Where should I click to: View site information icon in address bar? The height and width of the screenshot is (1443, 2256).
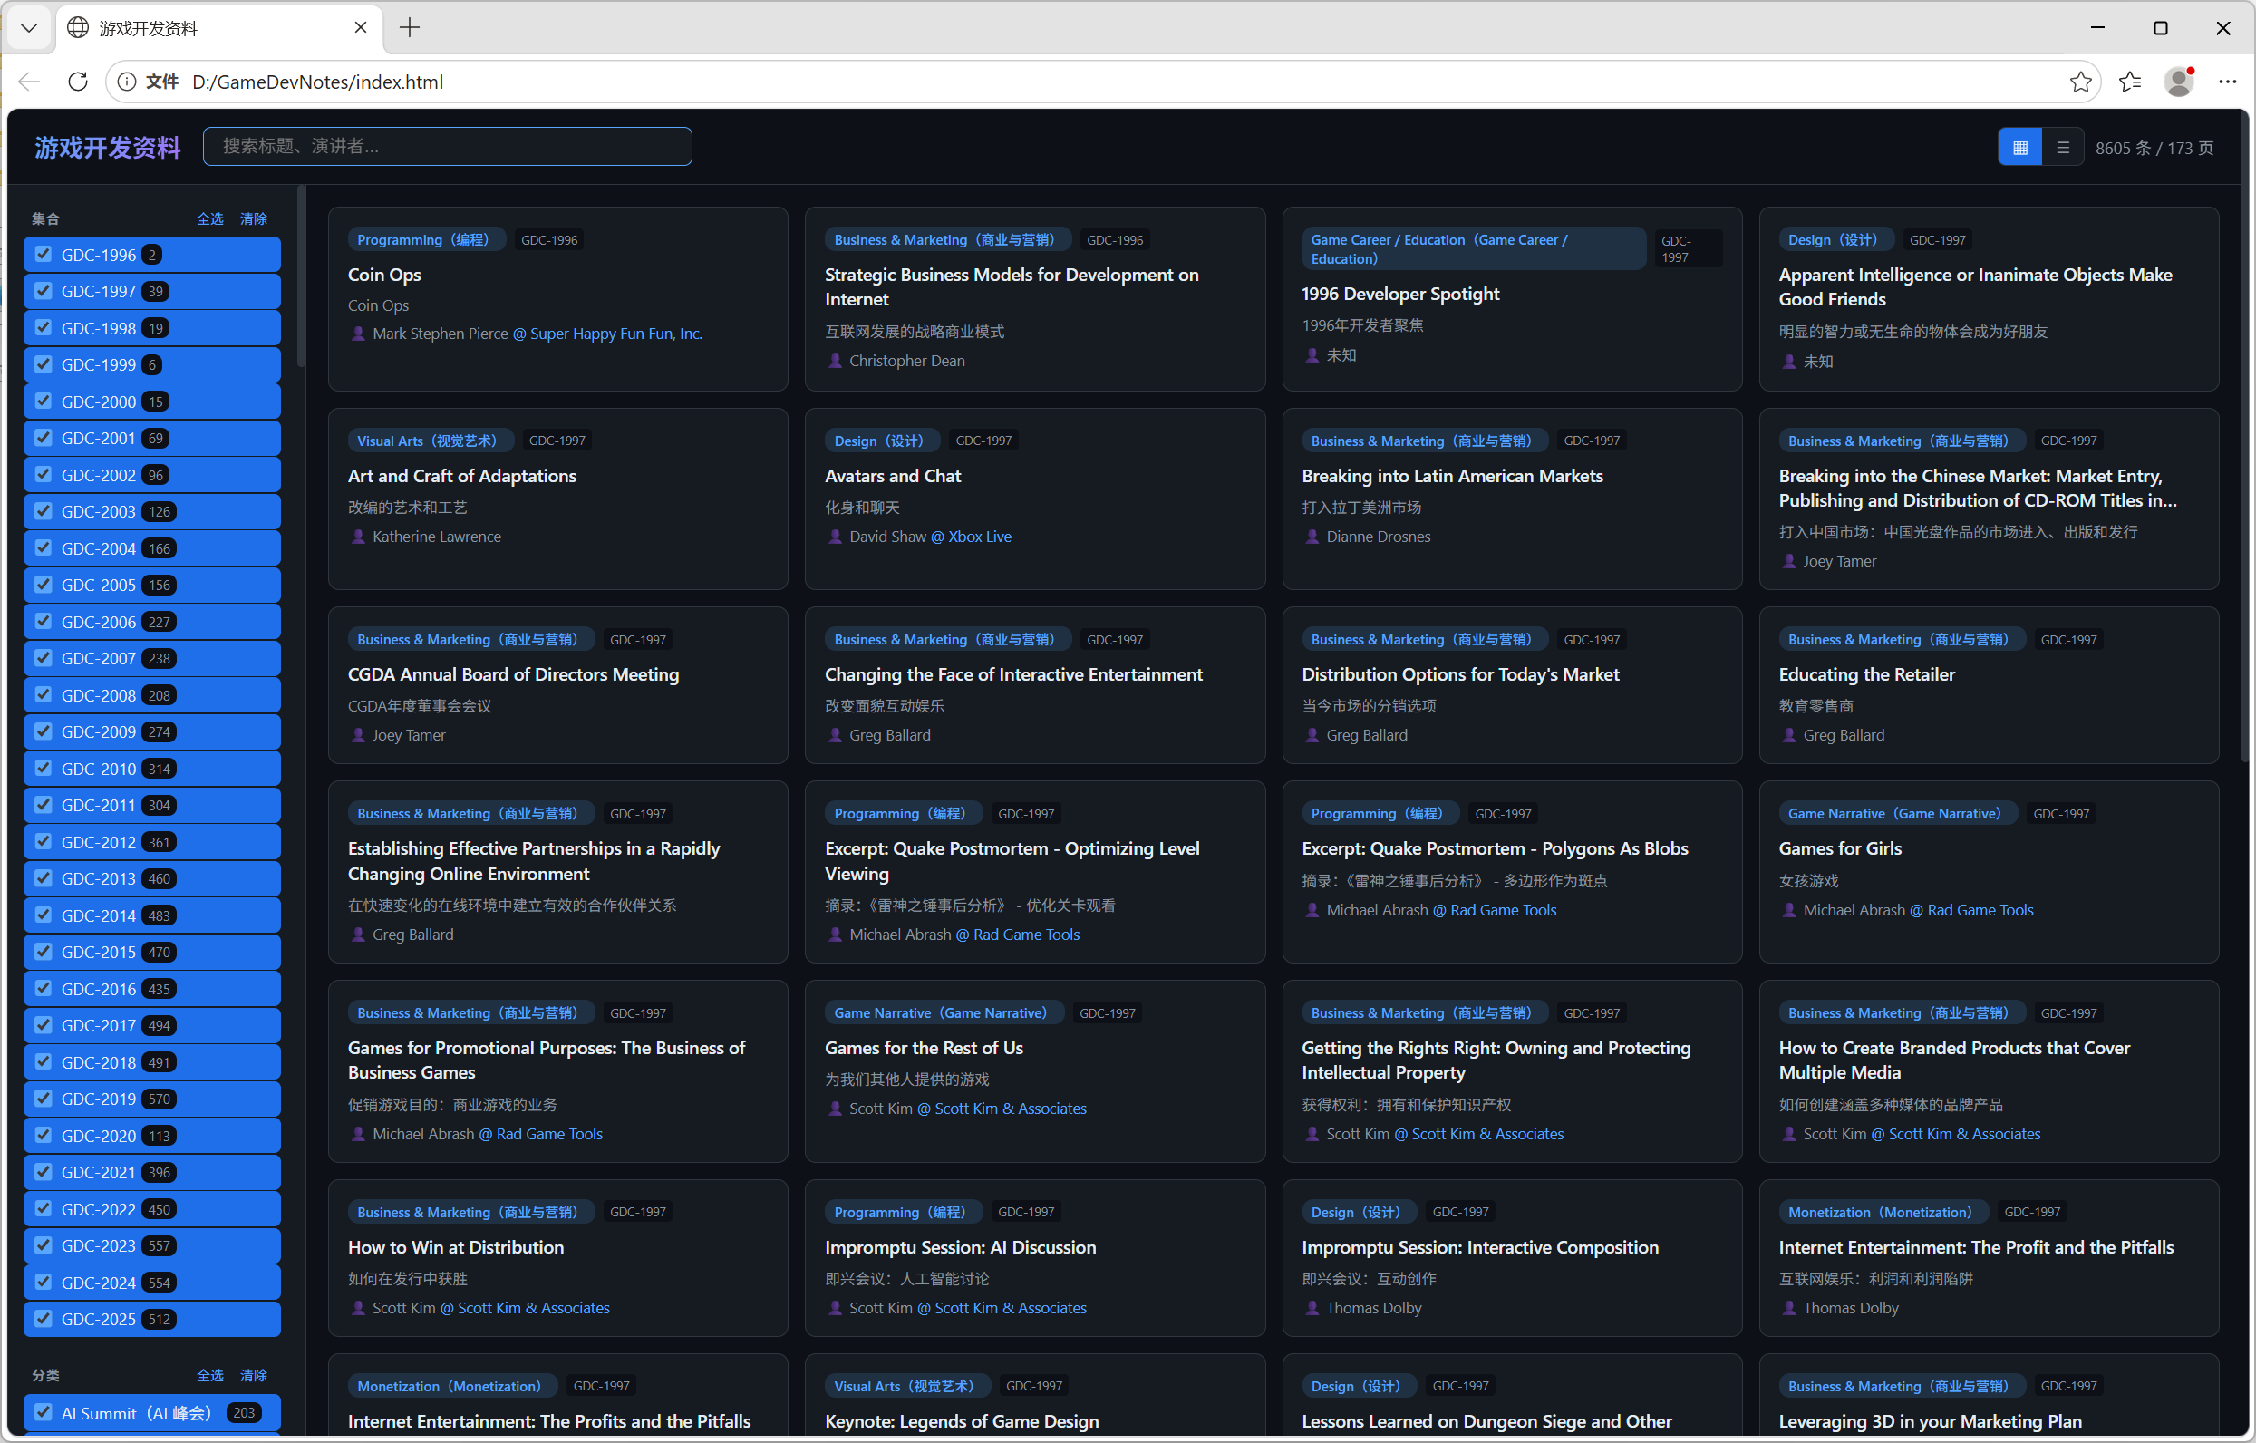pyautogui.click(x=127, y=82)
